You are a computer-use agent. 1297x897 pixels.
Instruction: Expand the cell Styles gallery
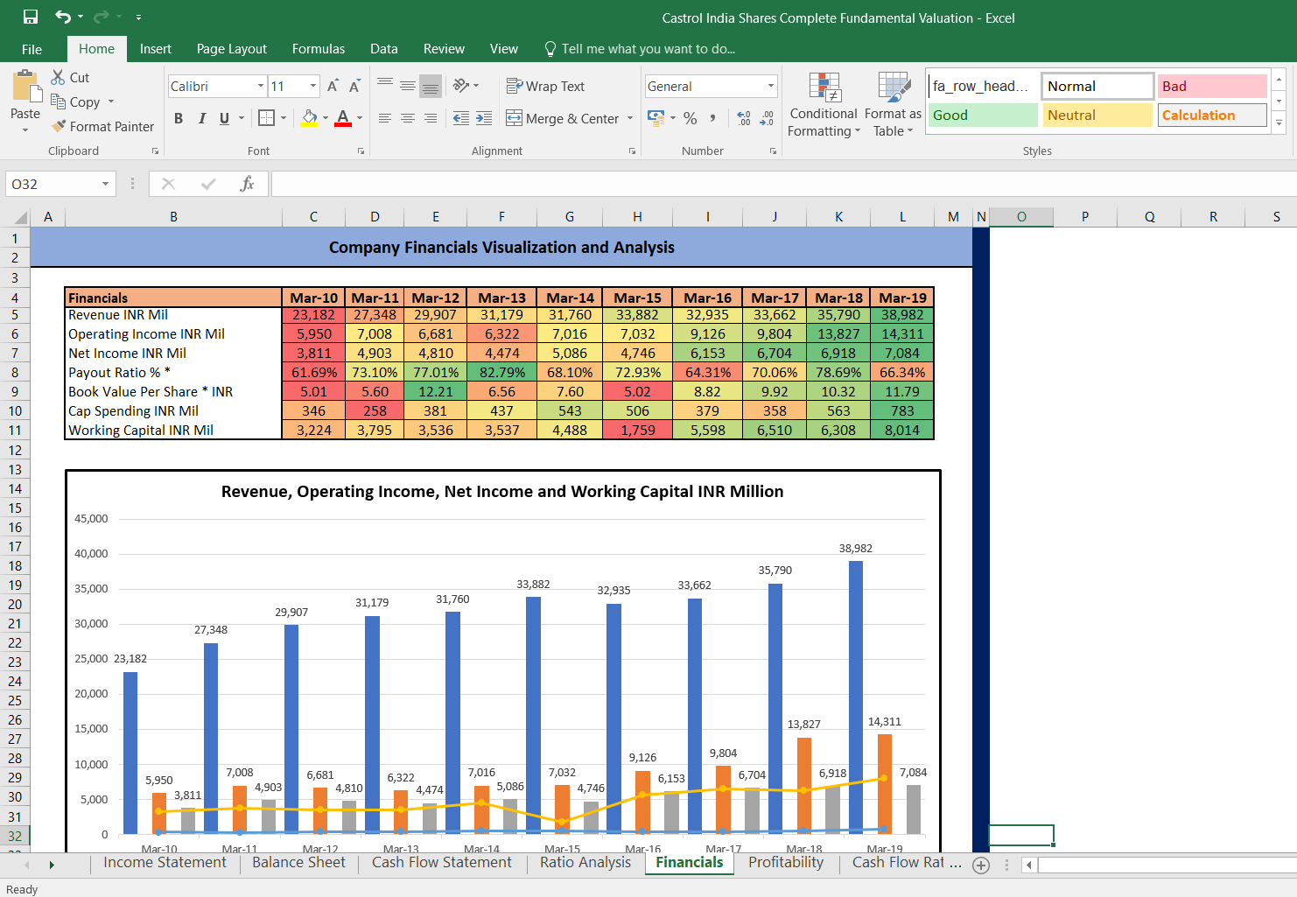[1279, 123]
